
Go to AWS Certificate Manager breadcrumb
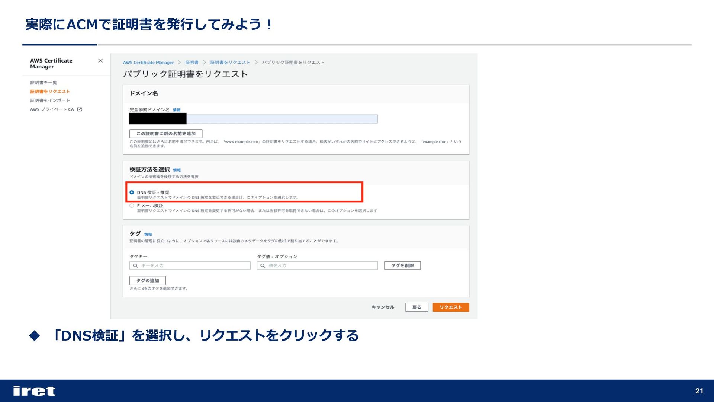click(148, 63)
